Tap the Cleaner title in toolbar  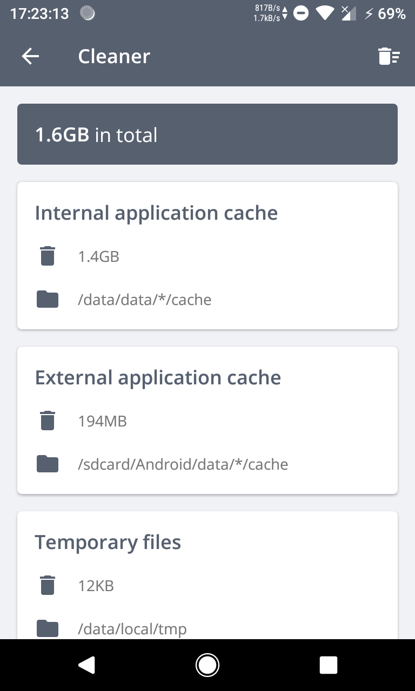[x=114, y=56]
